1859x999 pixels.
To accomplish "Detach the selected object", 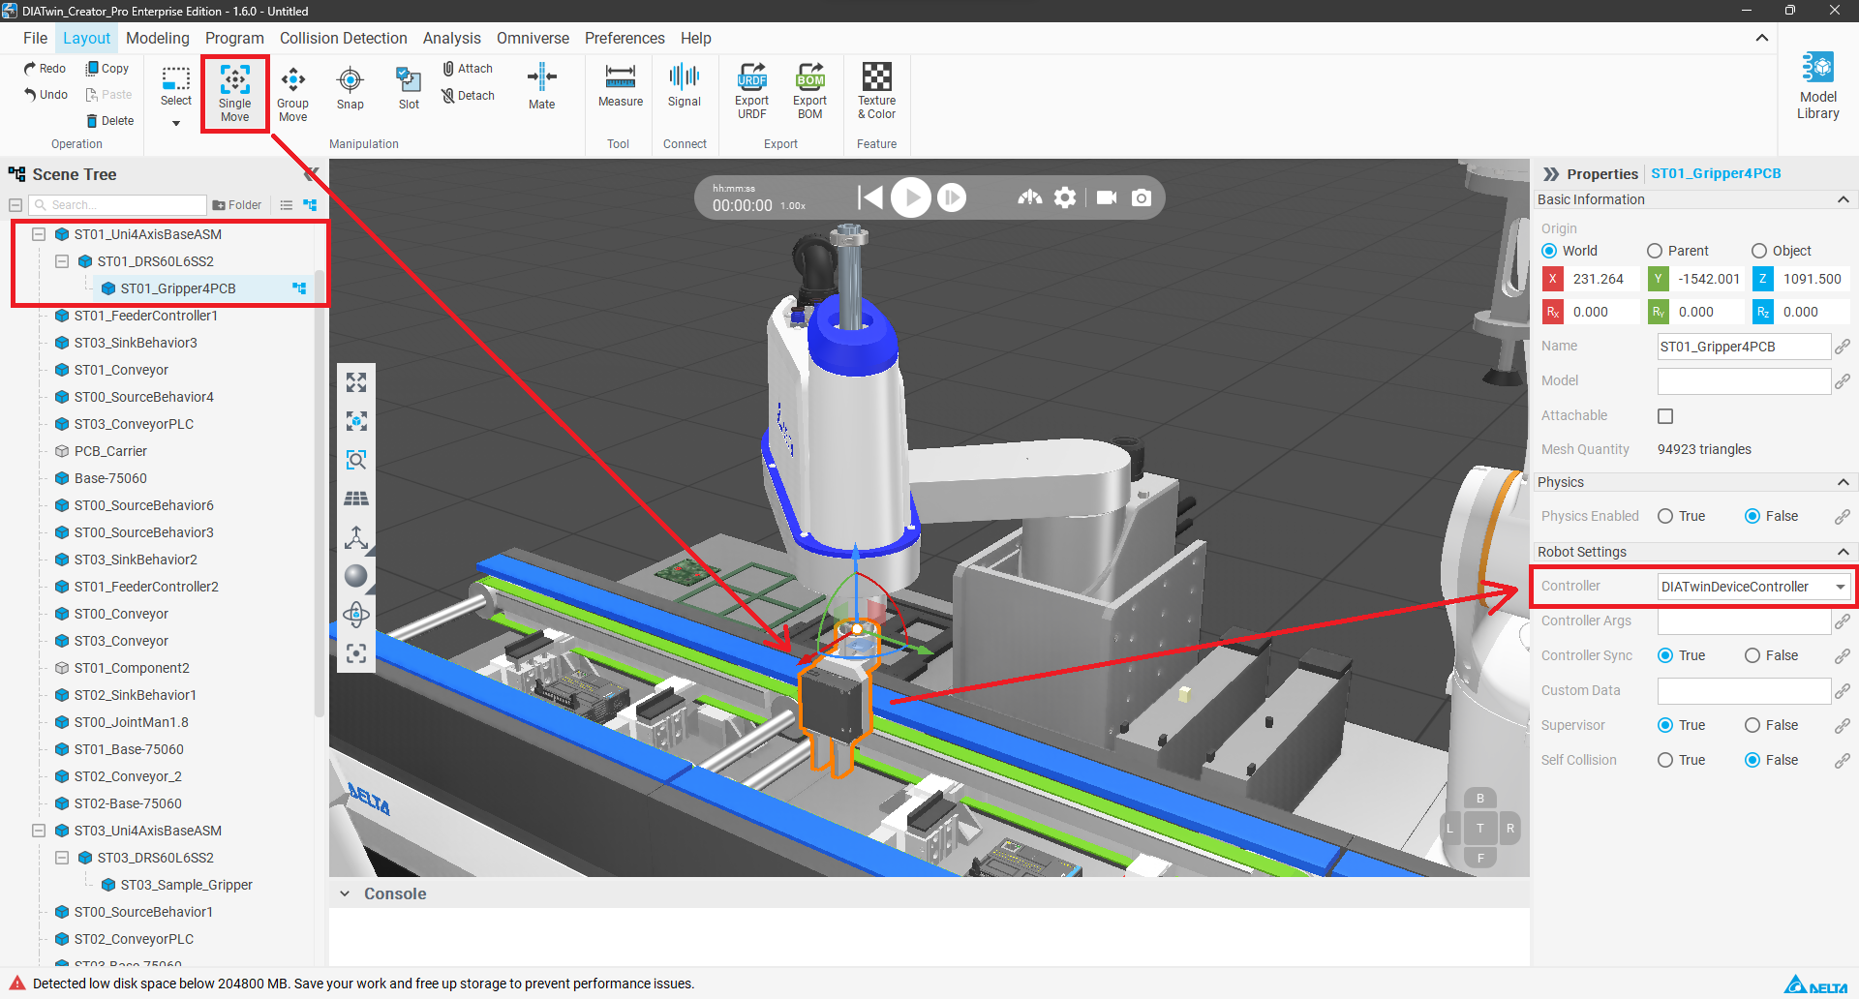I will 469,96.
